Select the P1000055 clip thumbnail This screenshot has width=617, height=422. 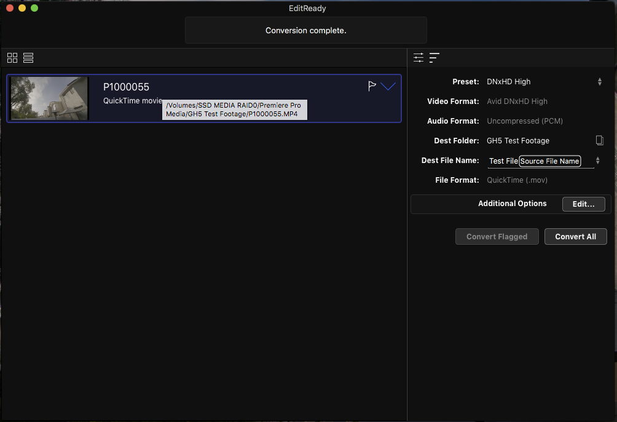click(x=49, y=98)
